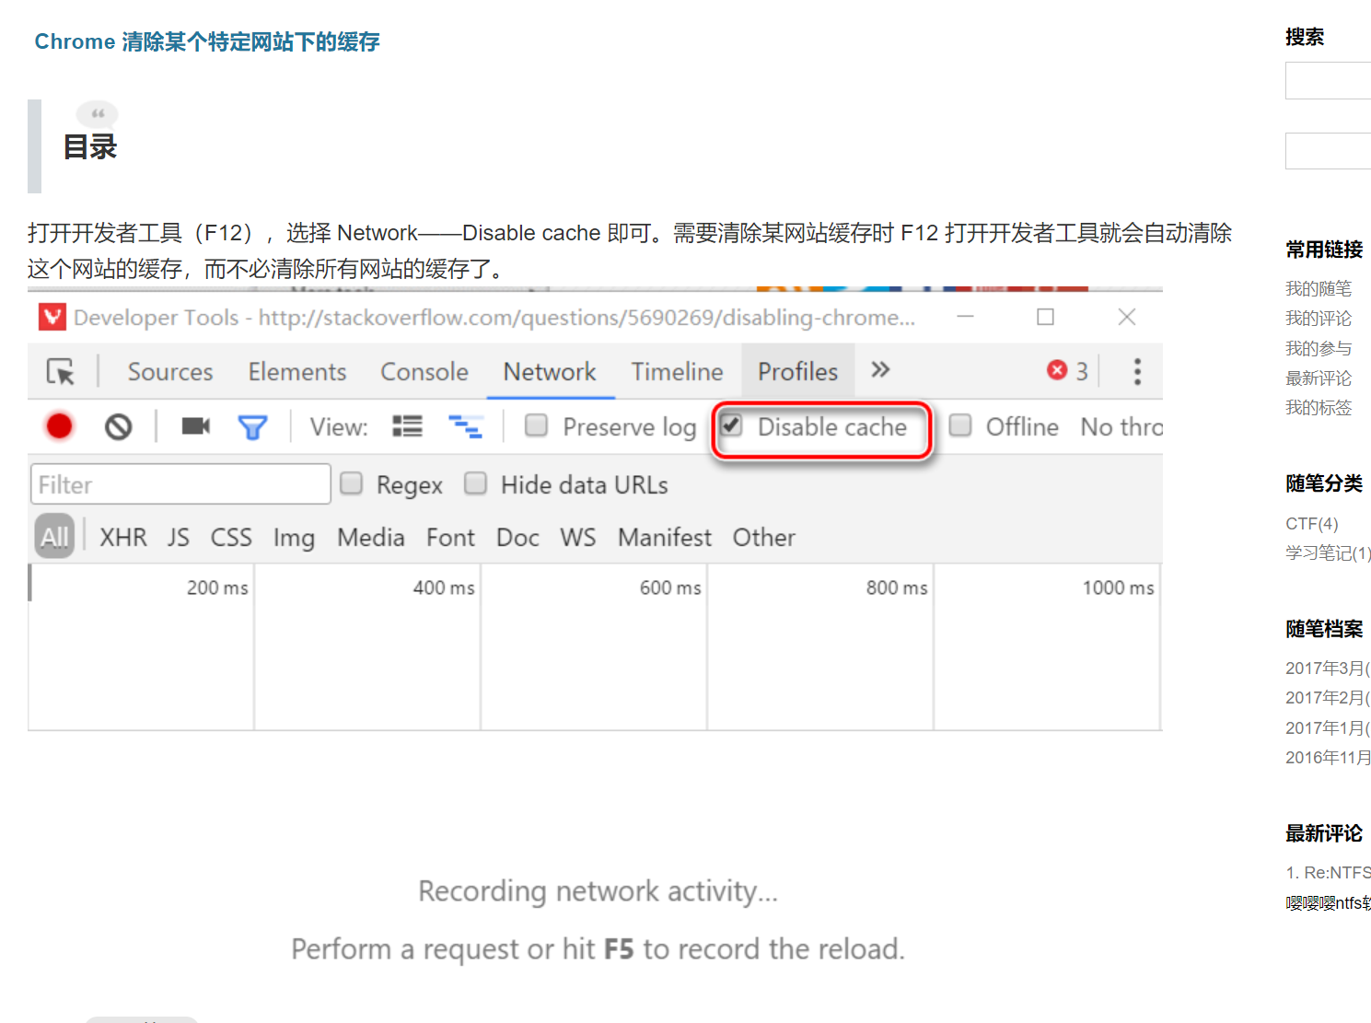Filter requests by Other

coord(764,538)
